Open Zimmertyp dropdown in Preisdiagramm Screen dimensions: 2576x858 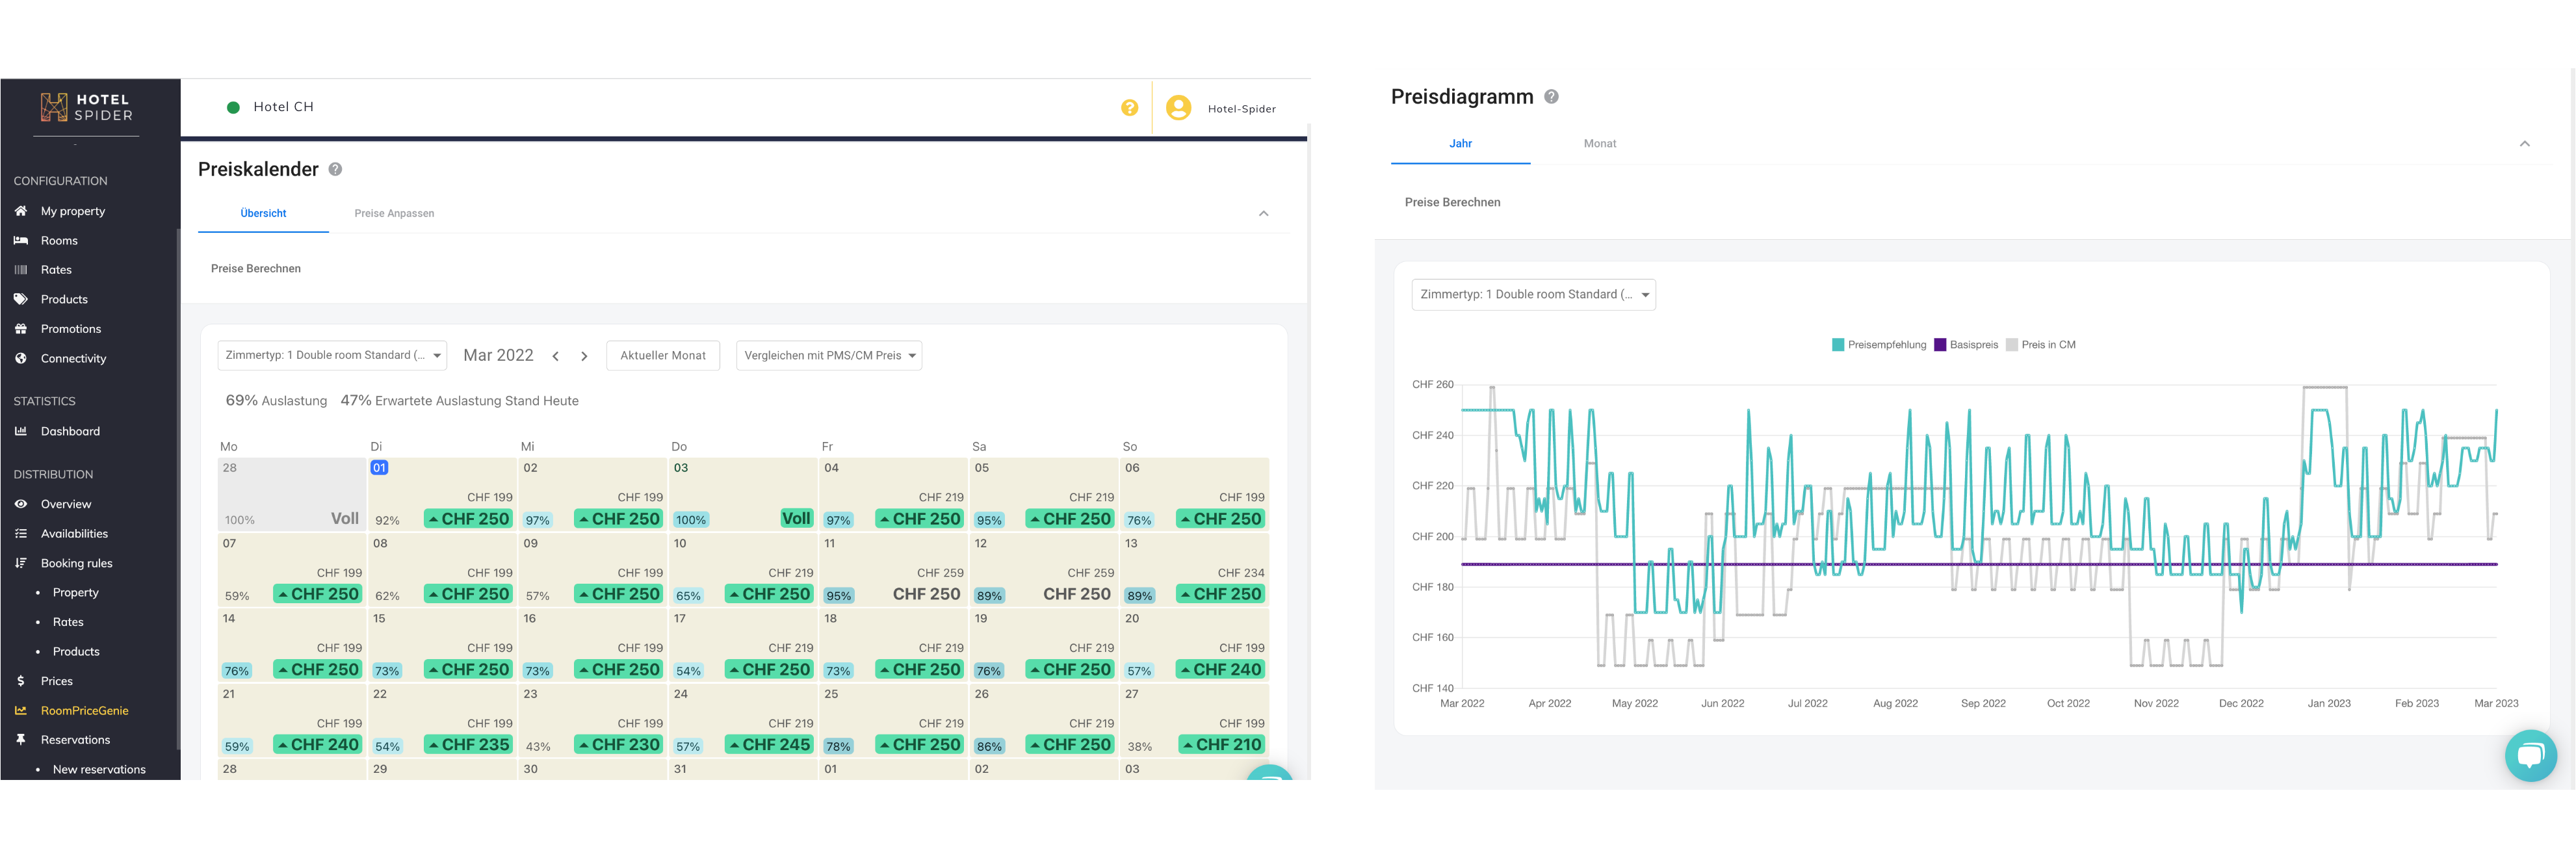(x=1533, y=294)
